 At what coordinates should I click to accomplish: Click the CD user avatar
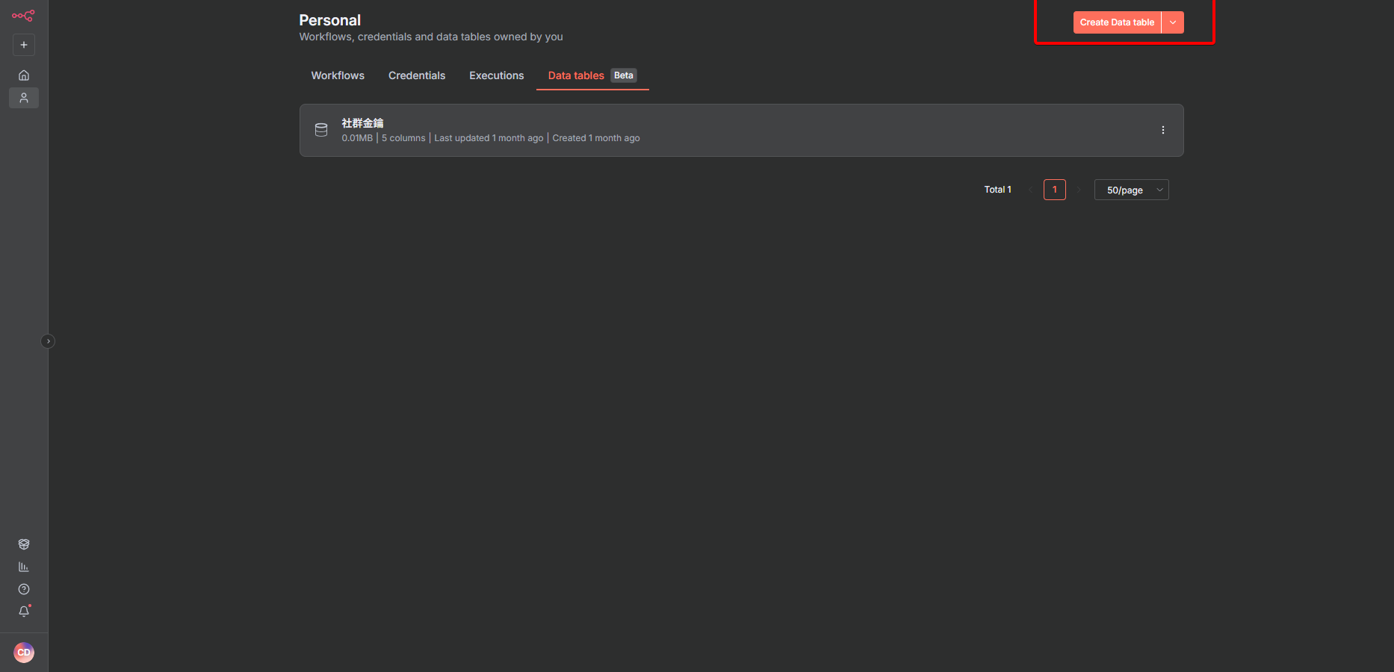tap(24, 653)
